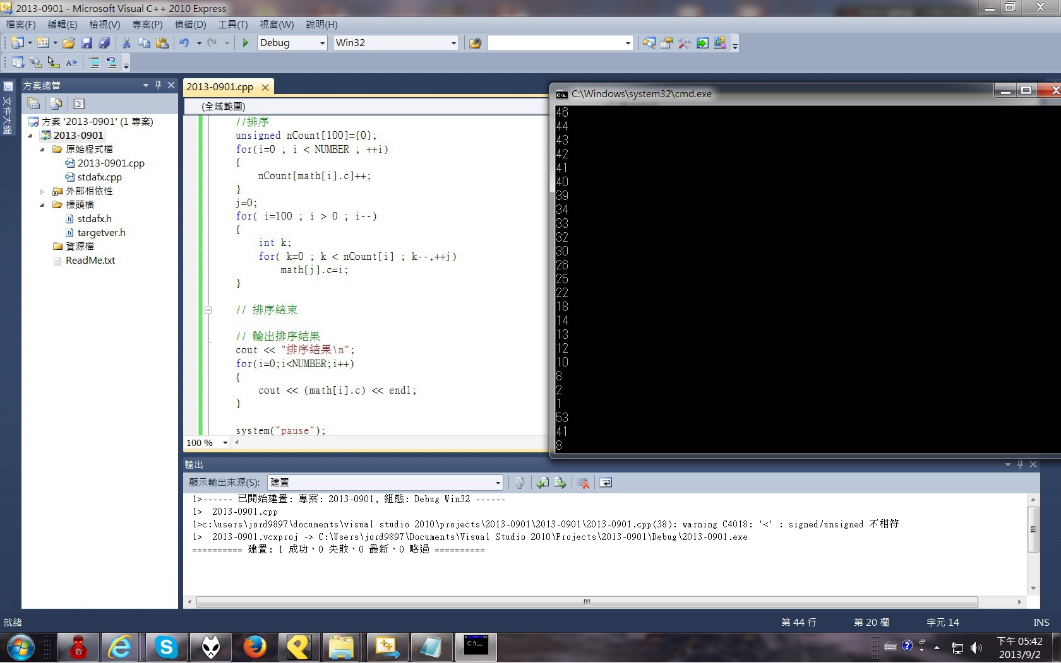Open the Debug configuration dropdown
1061x663 pixels.
322,43
